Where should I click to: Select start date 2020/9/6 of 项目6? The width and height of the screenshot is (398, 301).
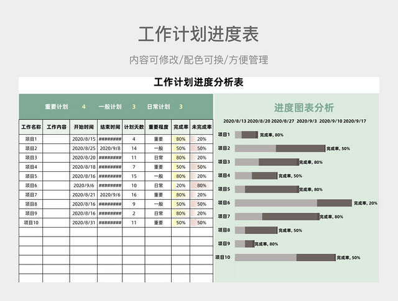click(83, 186)
